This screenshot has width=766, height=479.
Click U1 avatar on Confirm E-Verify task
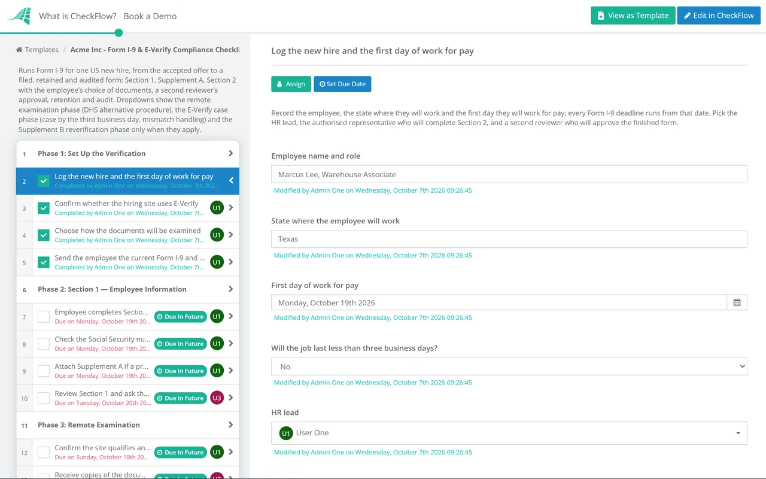(217, 208)
